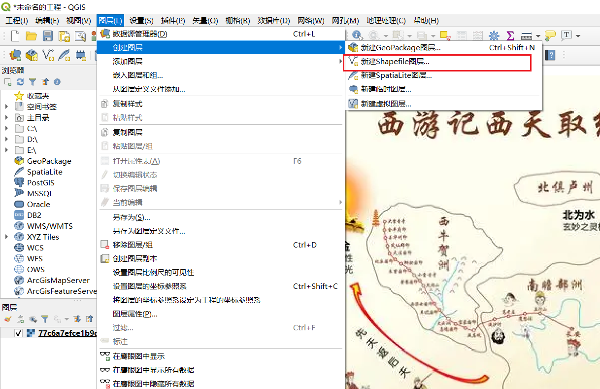Filter the Browser panel with funnel icon
This screenshot has width=600, height=389.
(x=33, y=82)
